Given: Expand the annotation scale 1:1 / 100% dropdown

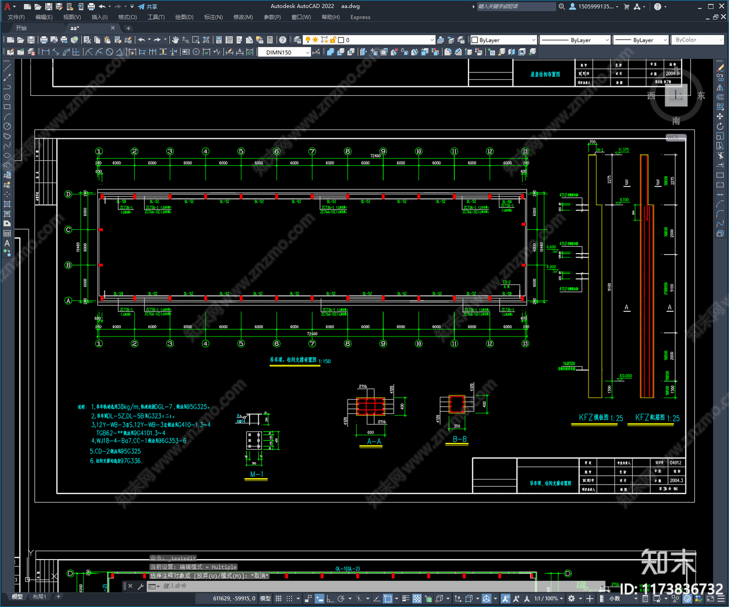Looking at the screenshot, I should tap(549, 598).
